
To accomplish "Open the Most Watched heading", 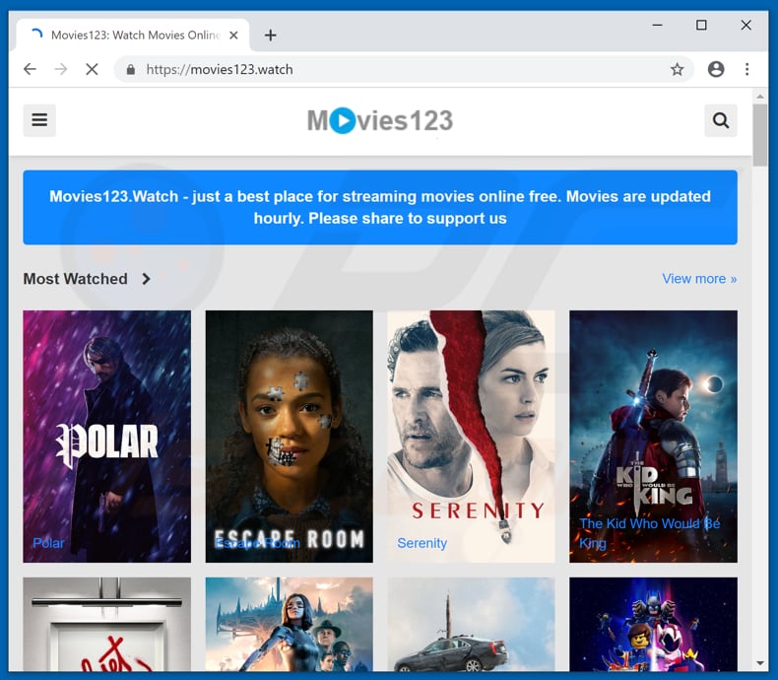I will 76,279.
